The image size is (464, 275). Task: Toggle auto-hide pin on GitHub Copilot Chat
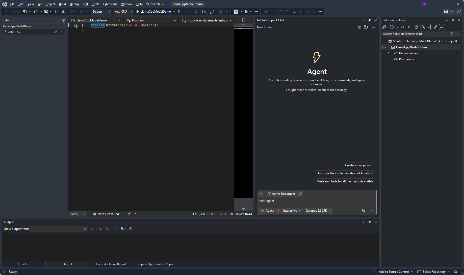(370, 20)
